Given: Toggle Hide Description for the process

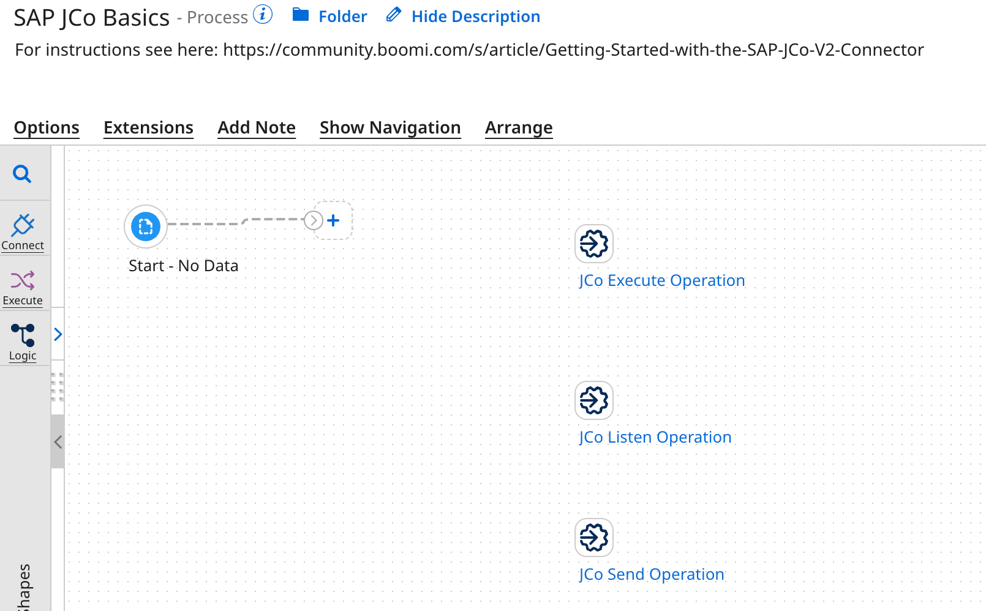Looking at the screenshot, I should coord(476,16).
